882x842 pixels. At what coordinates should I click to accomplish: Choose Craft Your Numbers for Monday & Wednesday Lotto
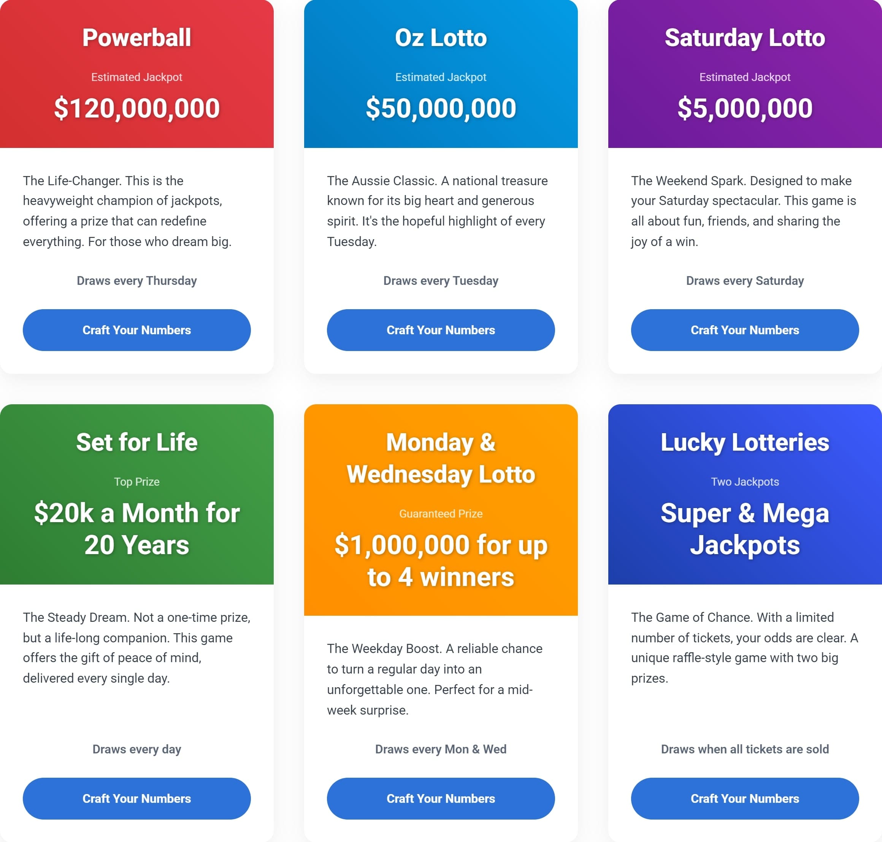(441, 799)
